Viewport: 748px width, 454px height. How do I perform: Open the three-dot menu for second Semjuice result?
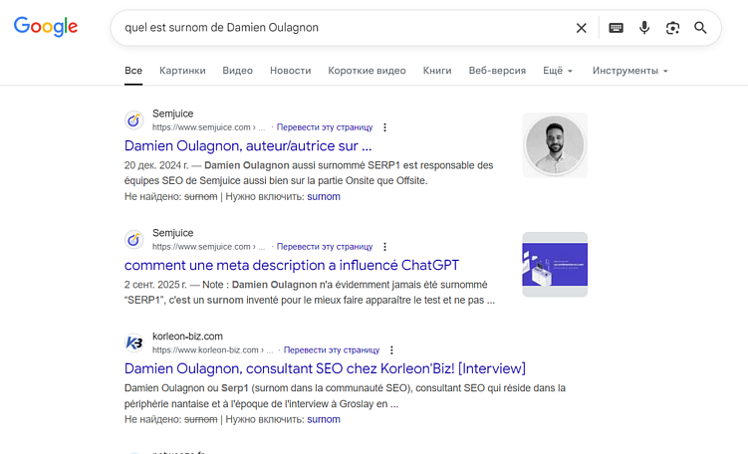point(384,247)
